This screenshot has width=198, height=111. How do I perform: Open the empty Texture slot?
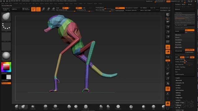point(6,47)
